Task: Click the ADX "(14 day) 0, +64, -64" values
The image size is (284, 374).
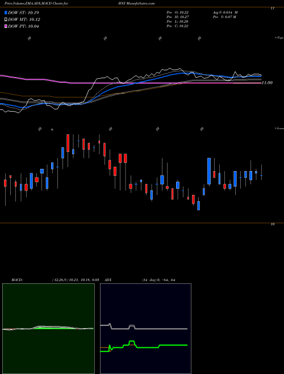Action: (158, 280)
